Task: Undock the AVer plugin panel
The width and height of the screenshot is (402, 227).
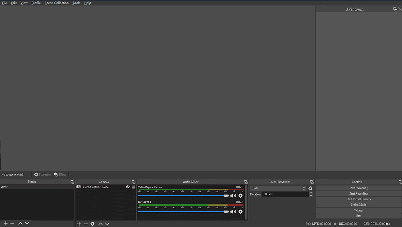Action: click(x=395, y=9)
